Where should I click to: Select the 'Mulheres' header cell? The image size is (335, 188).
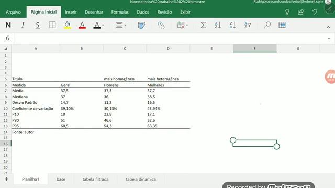[x=168, y=85]
